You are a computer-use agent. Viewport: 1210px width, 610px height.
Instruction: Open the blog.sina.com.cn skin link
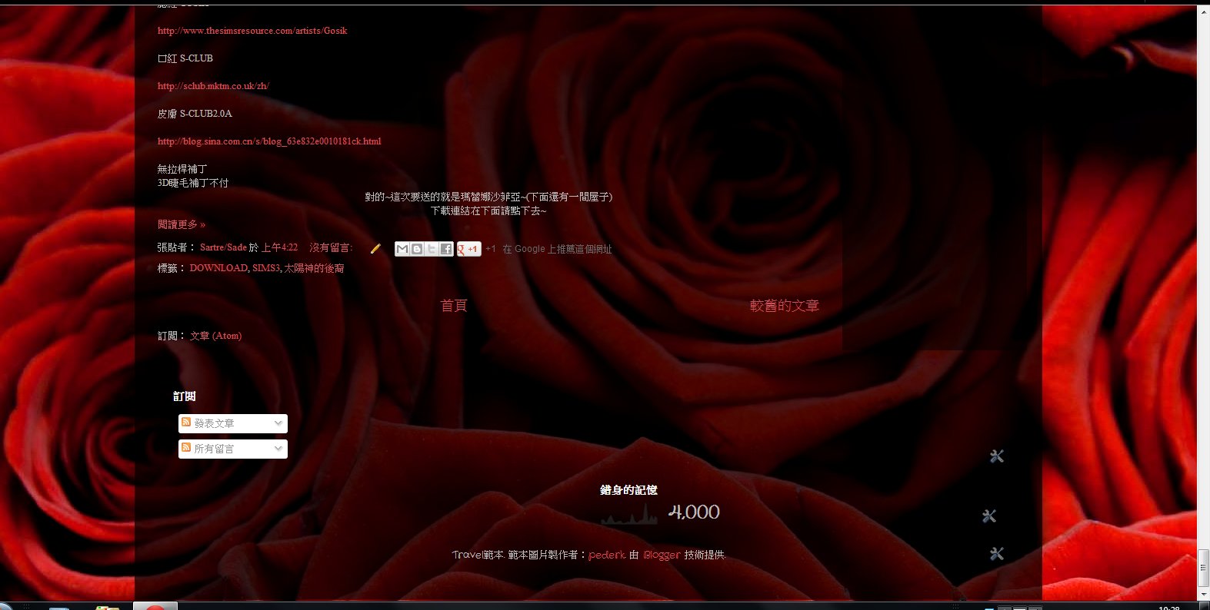pyautogui.click(x=269, y=141)
